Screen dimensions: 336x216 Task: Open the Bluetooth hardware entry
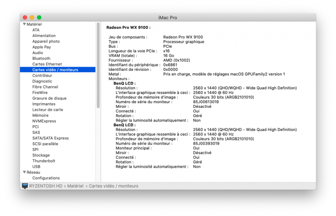pos(41,58)
